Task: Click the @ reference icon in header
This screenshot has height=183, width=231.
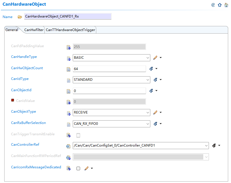Action: pos(213,5)
